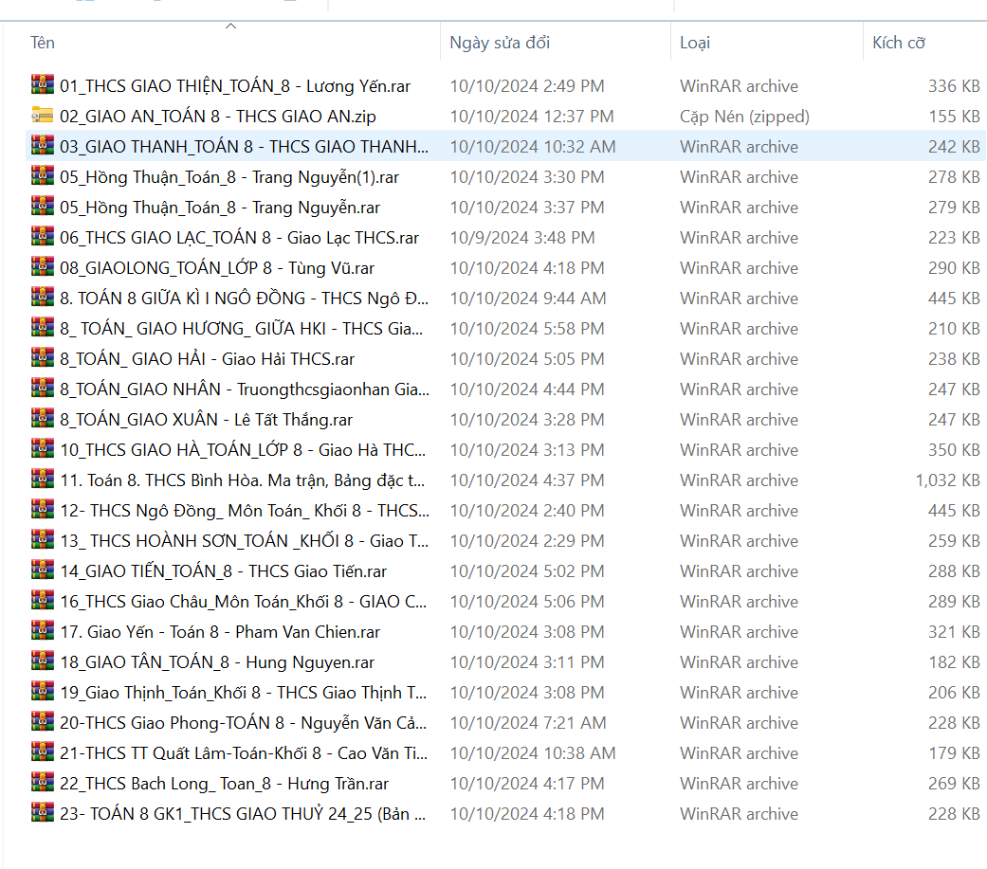The width and height of the screenshot is (987, 869).
Task: Click the WinRAR icon of 01_THCS GIAO THIỆN_TOÁN_8 file
Action: tap(42, 85)
